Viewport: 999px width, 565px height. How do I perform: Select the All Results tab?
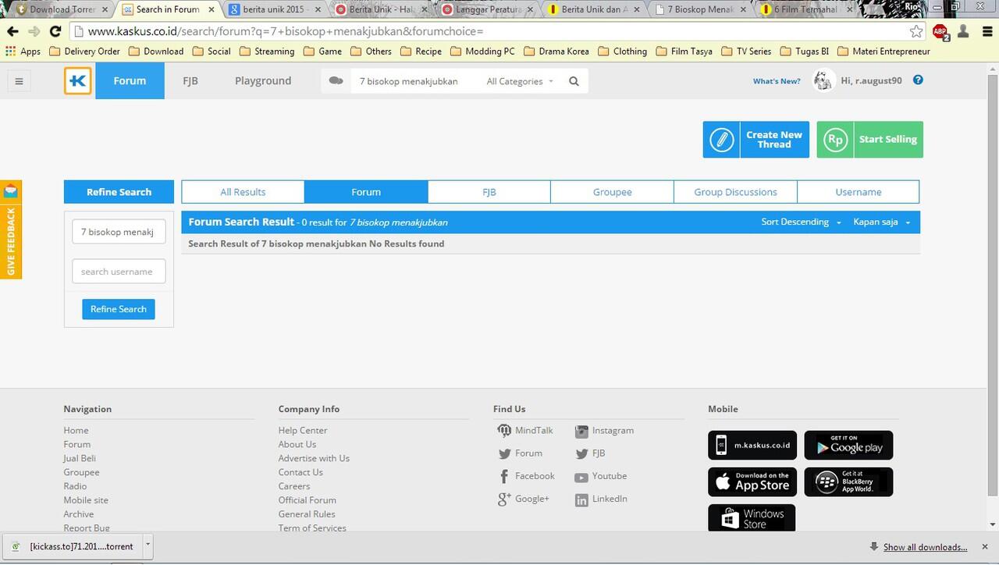pyautogui.click(x=243, y=192)
